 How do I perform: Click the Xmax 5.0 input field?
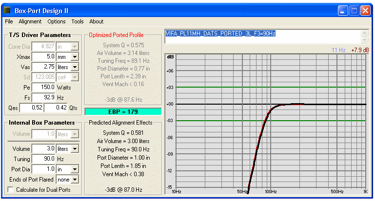[x=43, y=57]
